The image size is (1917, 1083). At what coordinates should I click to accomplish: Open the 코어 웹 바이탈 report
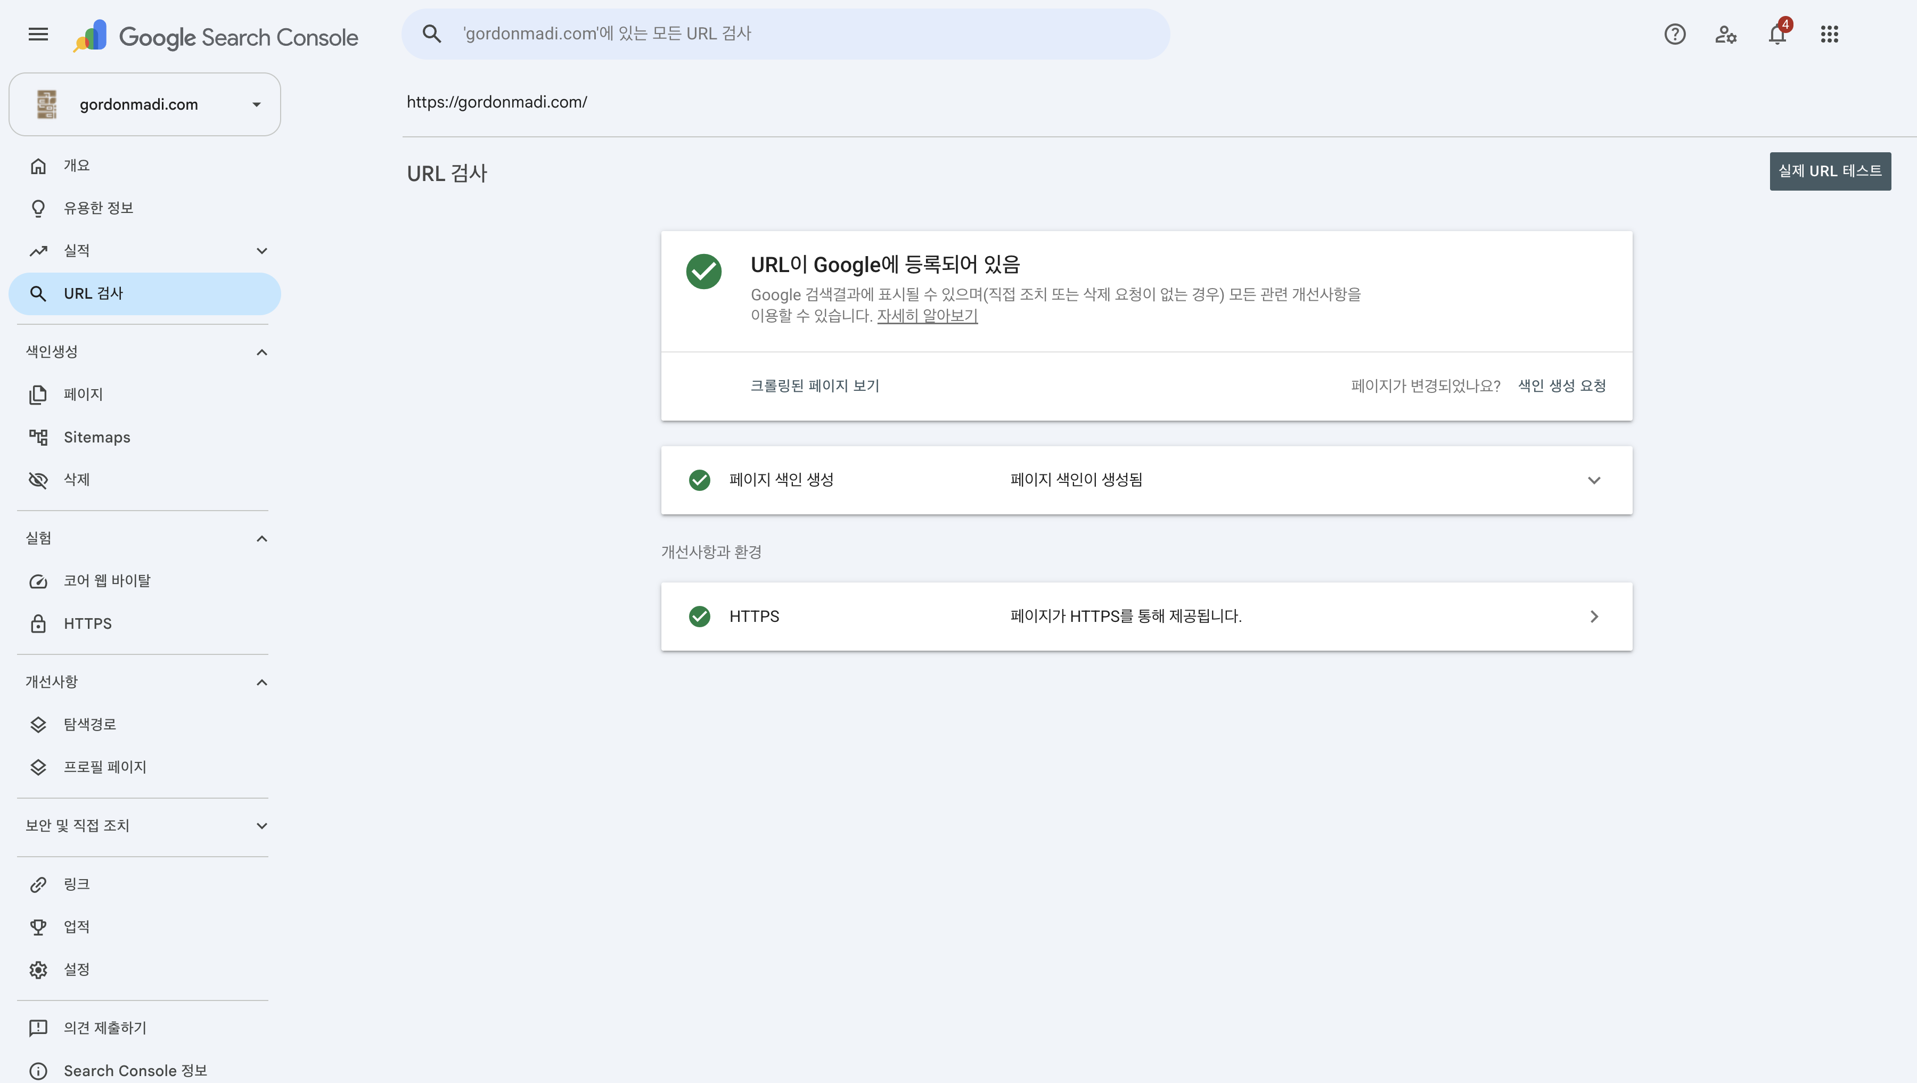pyautogui.click(x=144, y=581)
